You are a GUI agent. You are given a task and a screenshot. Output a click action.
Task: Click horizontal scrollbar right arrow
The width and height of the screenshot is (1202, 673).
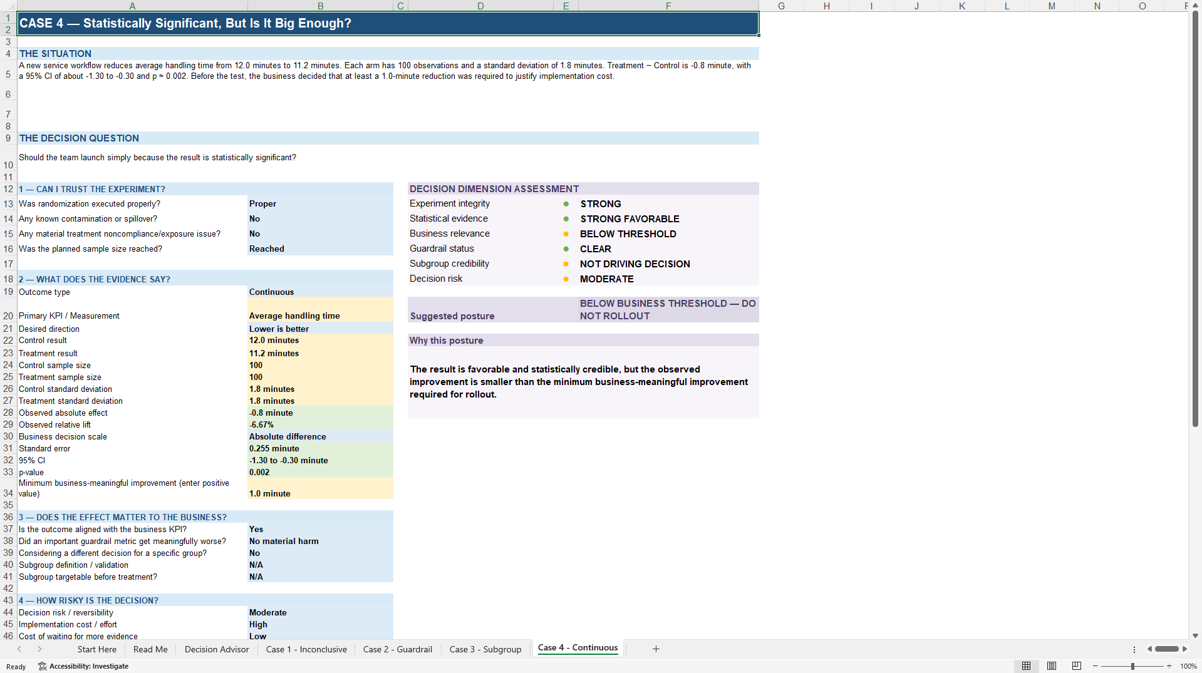click(x=1184, y=649)
